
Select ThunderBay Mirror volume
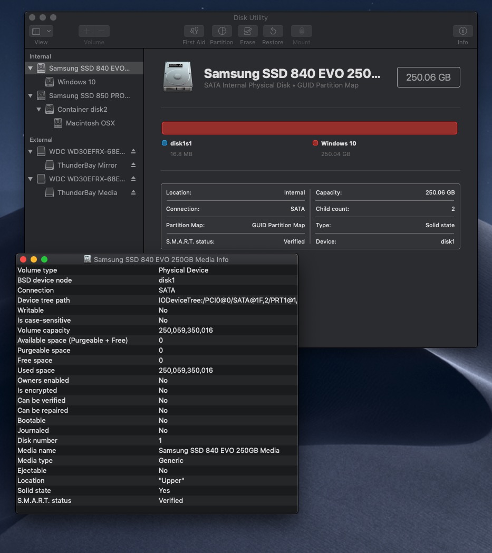pyautogui.click(x=87, y=165)
